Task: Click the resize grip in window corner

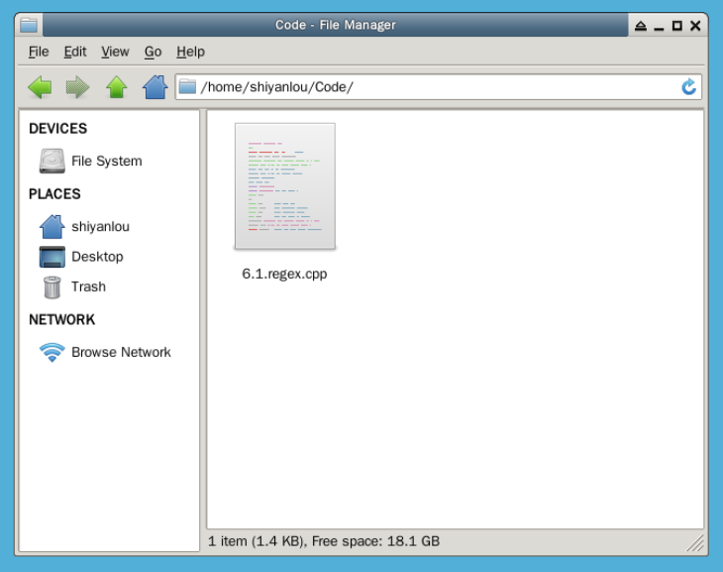Action: [x=695, y=543]
